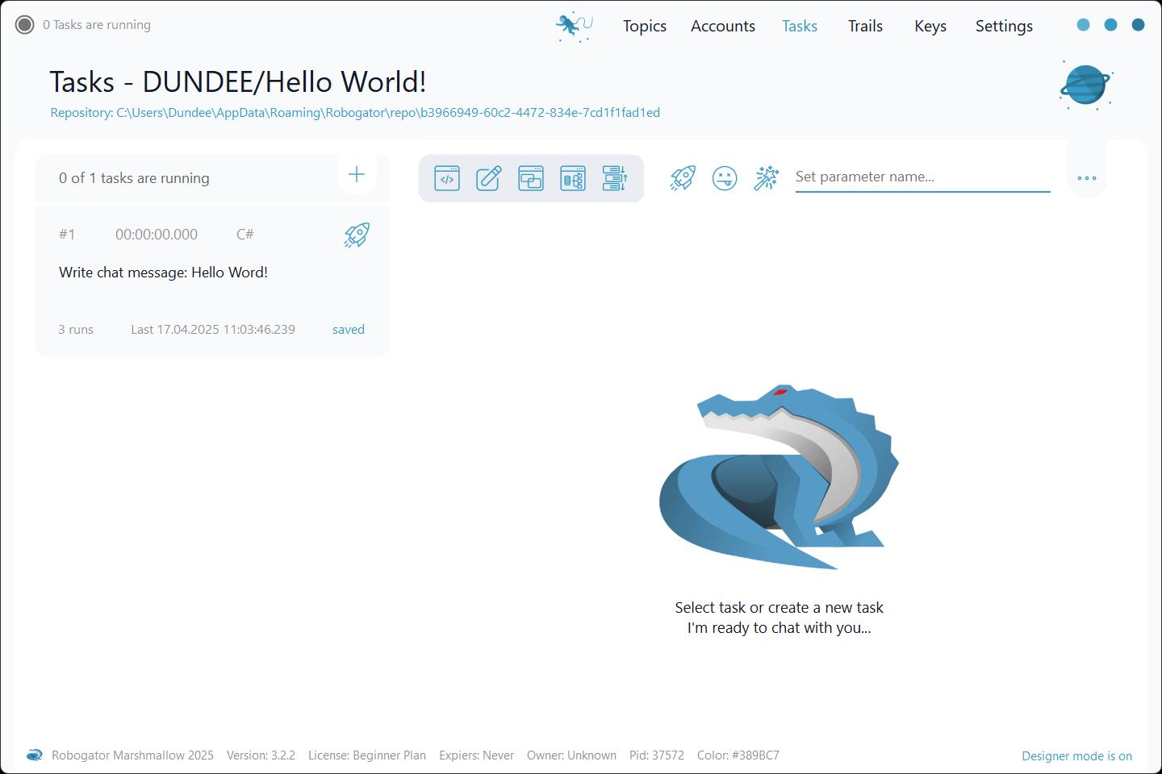Click the C# language label on task #1
This screenshot has height=774, width=1162.
point(245,235)
